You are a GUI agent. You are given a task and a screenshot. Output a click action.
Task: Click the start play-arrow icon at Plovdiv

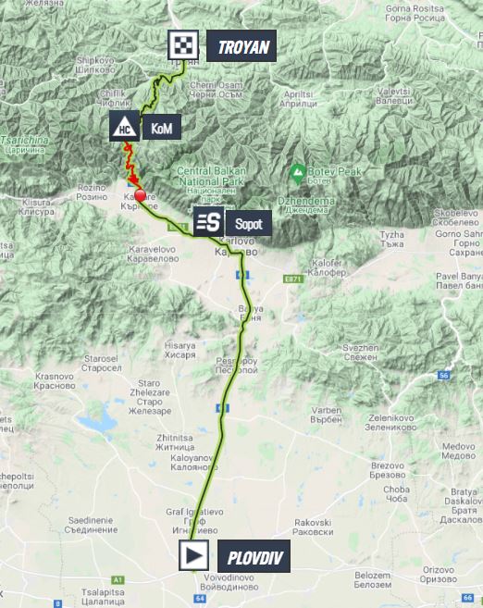193,555
